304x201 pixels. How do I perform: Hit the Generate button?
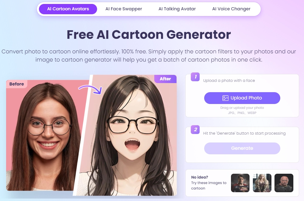point(242,148)
